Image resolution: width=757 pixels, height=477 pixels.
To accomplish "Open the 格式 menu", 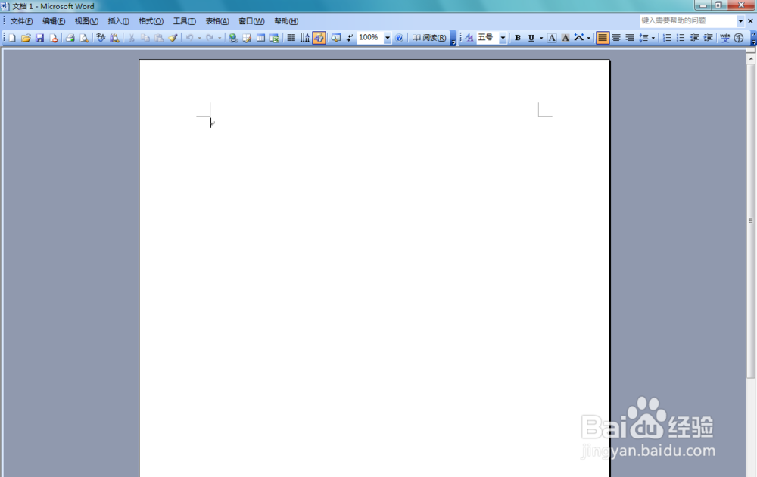I will (150, 20).
